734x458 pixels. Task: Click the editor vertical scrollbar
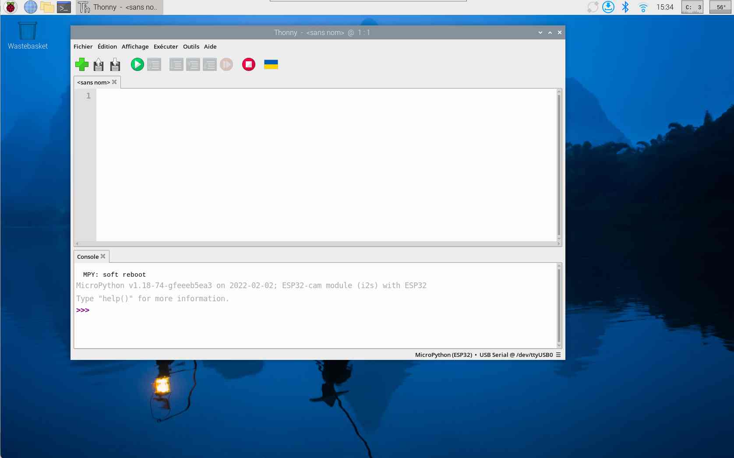pos(559,165)
